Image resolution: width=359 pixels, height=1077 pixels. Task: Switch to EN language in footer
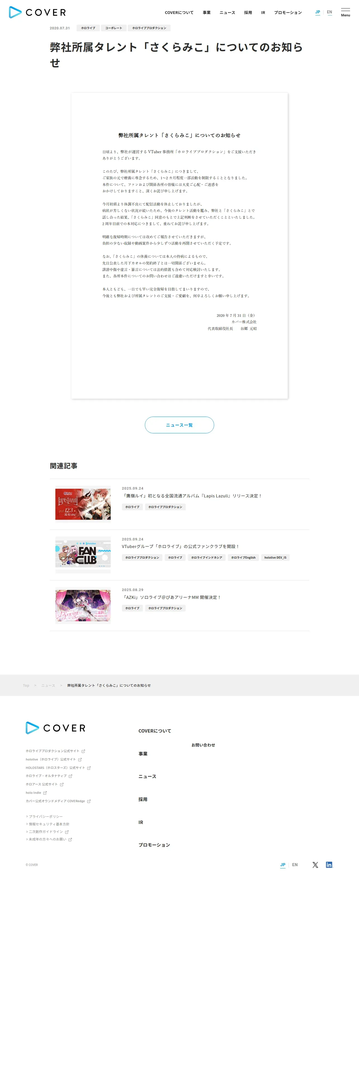tap(295, 865)
